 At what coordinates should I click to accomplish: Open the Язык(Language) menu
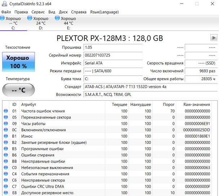(106, 12)
